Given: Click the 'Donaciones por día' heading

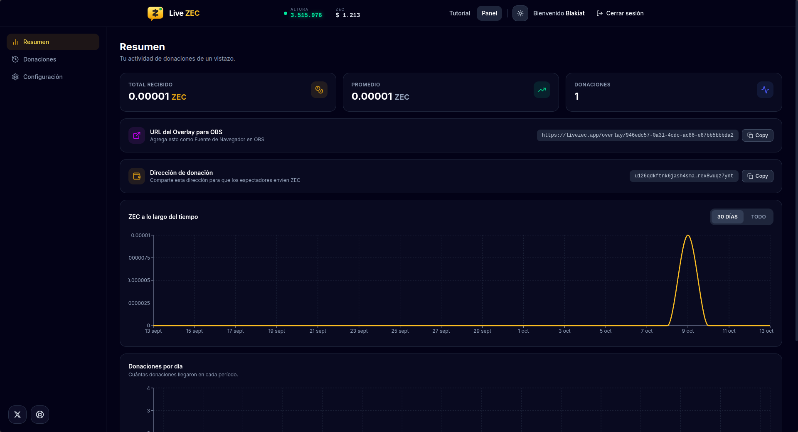Looking at the screenshot, I should [x=155, y=366].
